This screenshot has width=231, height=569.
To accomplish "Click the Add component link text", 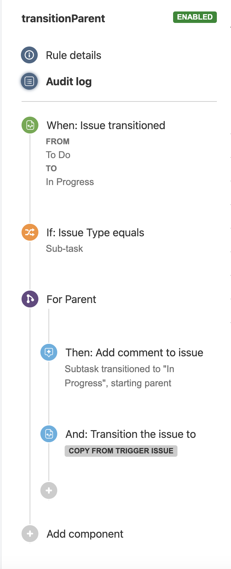I will coord(85,534).
